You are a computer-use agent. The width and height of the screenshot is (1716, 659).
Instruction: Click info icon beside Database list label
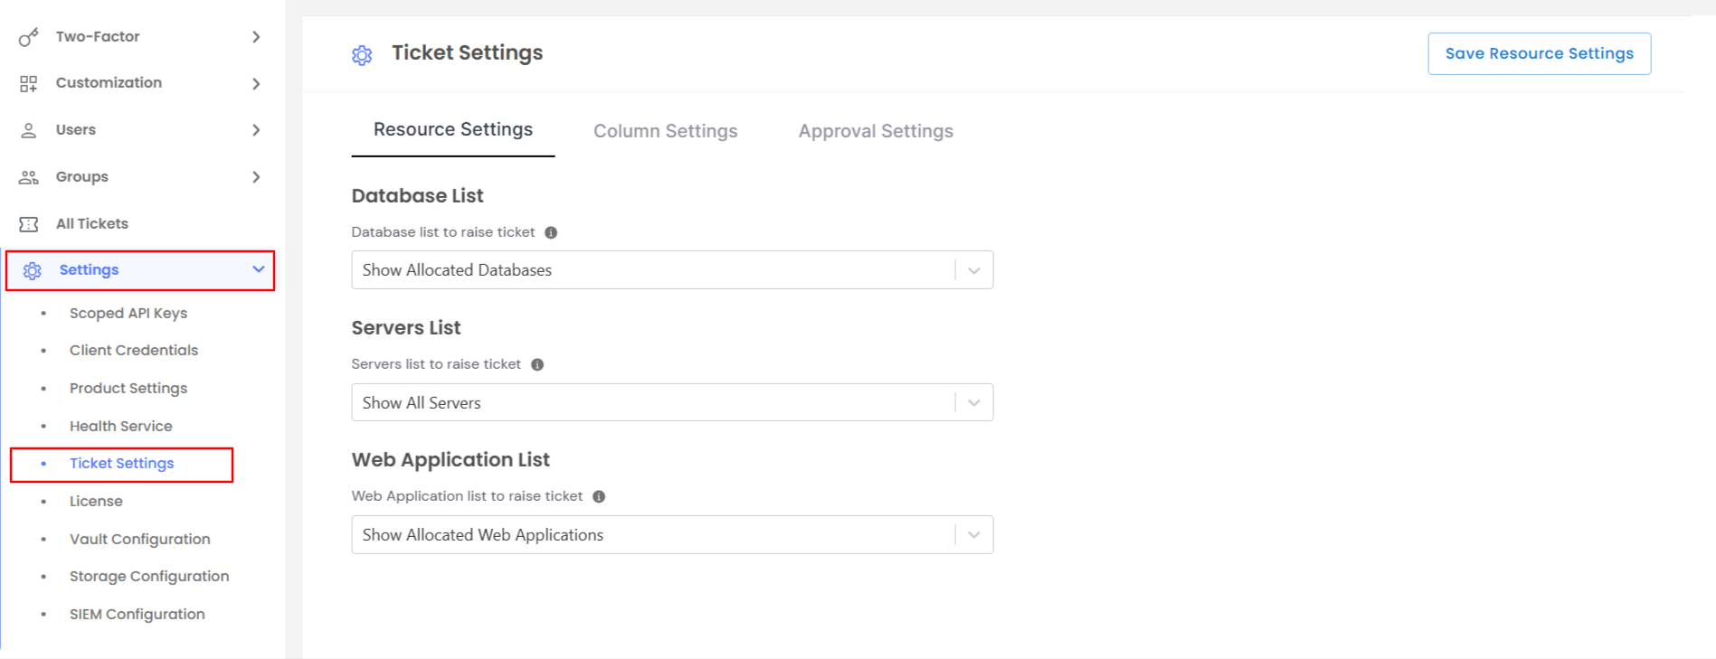(551, 232)
